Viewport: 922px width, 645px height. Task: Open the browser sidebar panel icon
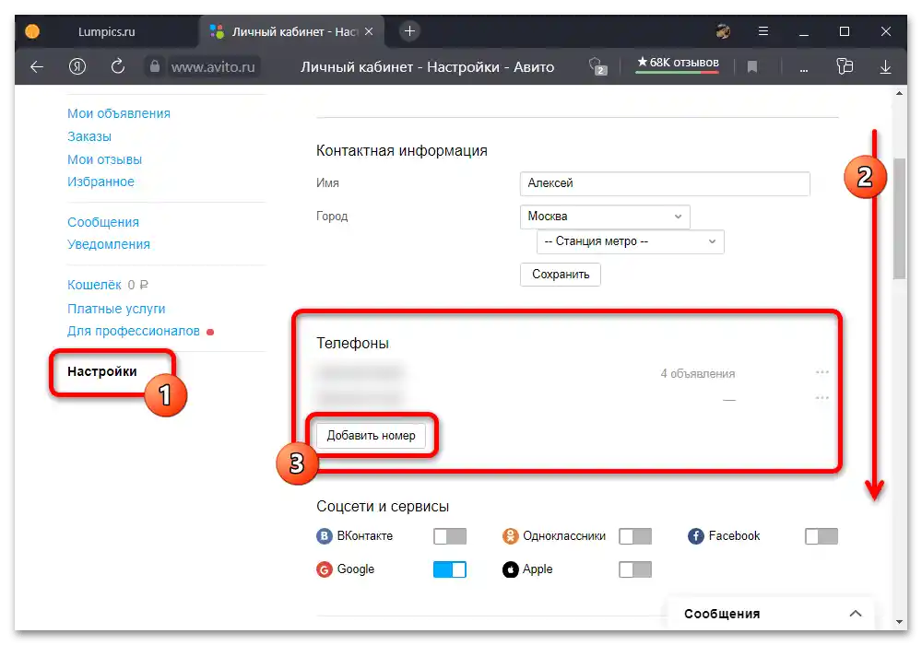point(845,66)
